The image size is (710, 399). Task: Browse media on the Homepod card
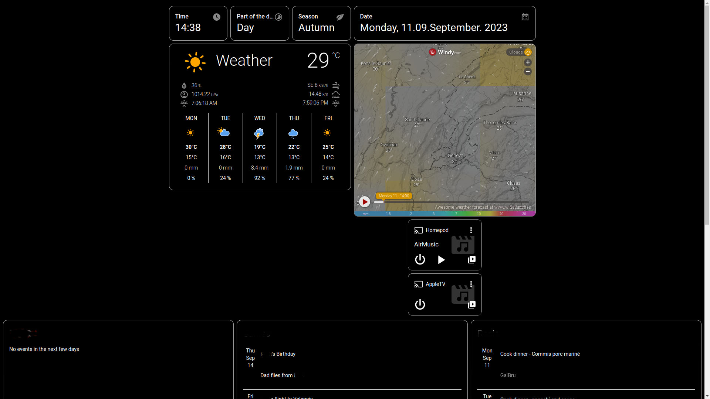(x=471, y=260)
